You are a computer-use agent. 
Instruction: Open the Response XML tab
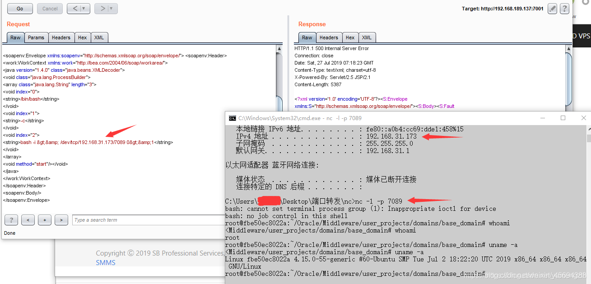(x=367, y=37)
